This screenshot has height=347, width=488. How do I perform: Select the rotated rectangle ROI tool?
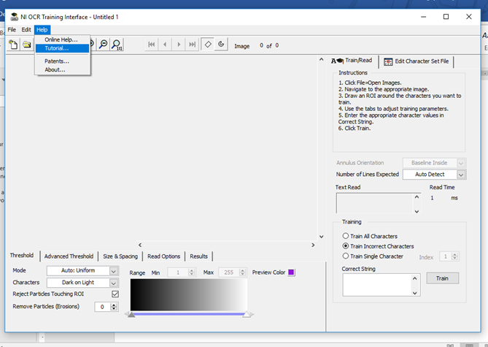208,45
